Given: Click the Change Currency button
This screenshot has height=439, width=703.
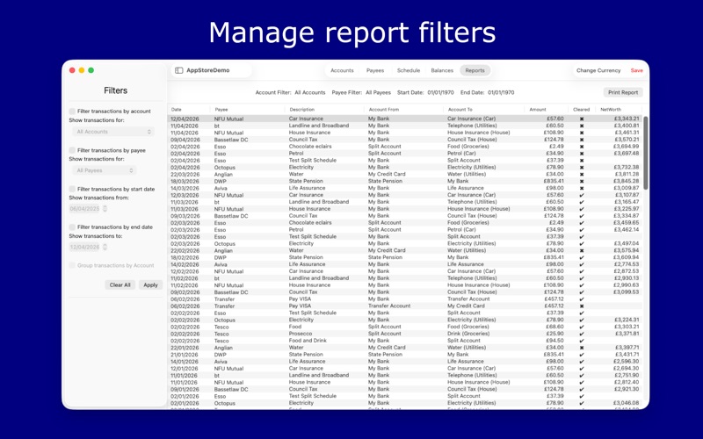Looking at the screenshot, I should (598, 70).
